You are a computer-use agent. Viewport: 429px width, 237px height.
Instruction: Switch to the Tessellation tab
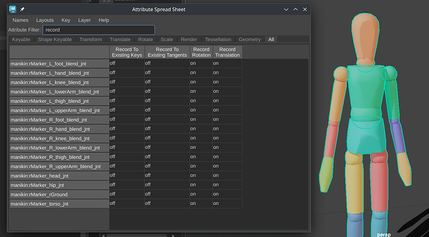(x=218, y=40)
